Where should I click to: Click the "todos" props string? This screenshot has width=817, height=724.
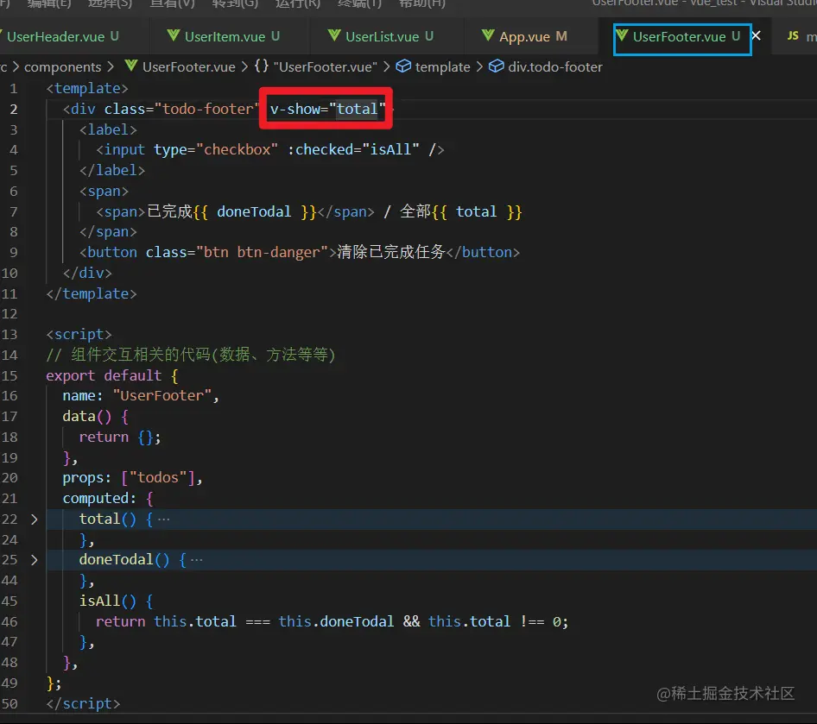[x=158, y=478]
